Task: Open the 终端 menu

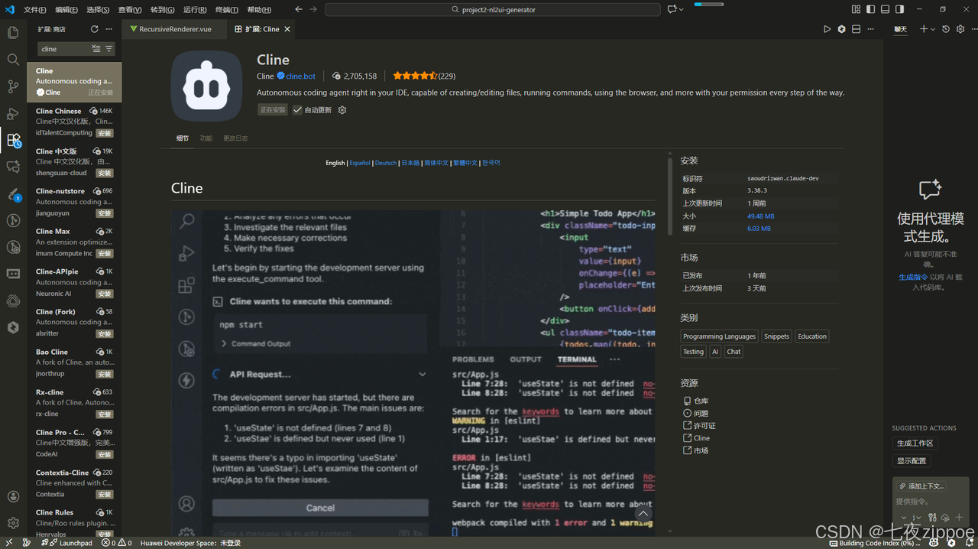Action: click(227, 10)
